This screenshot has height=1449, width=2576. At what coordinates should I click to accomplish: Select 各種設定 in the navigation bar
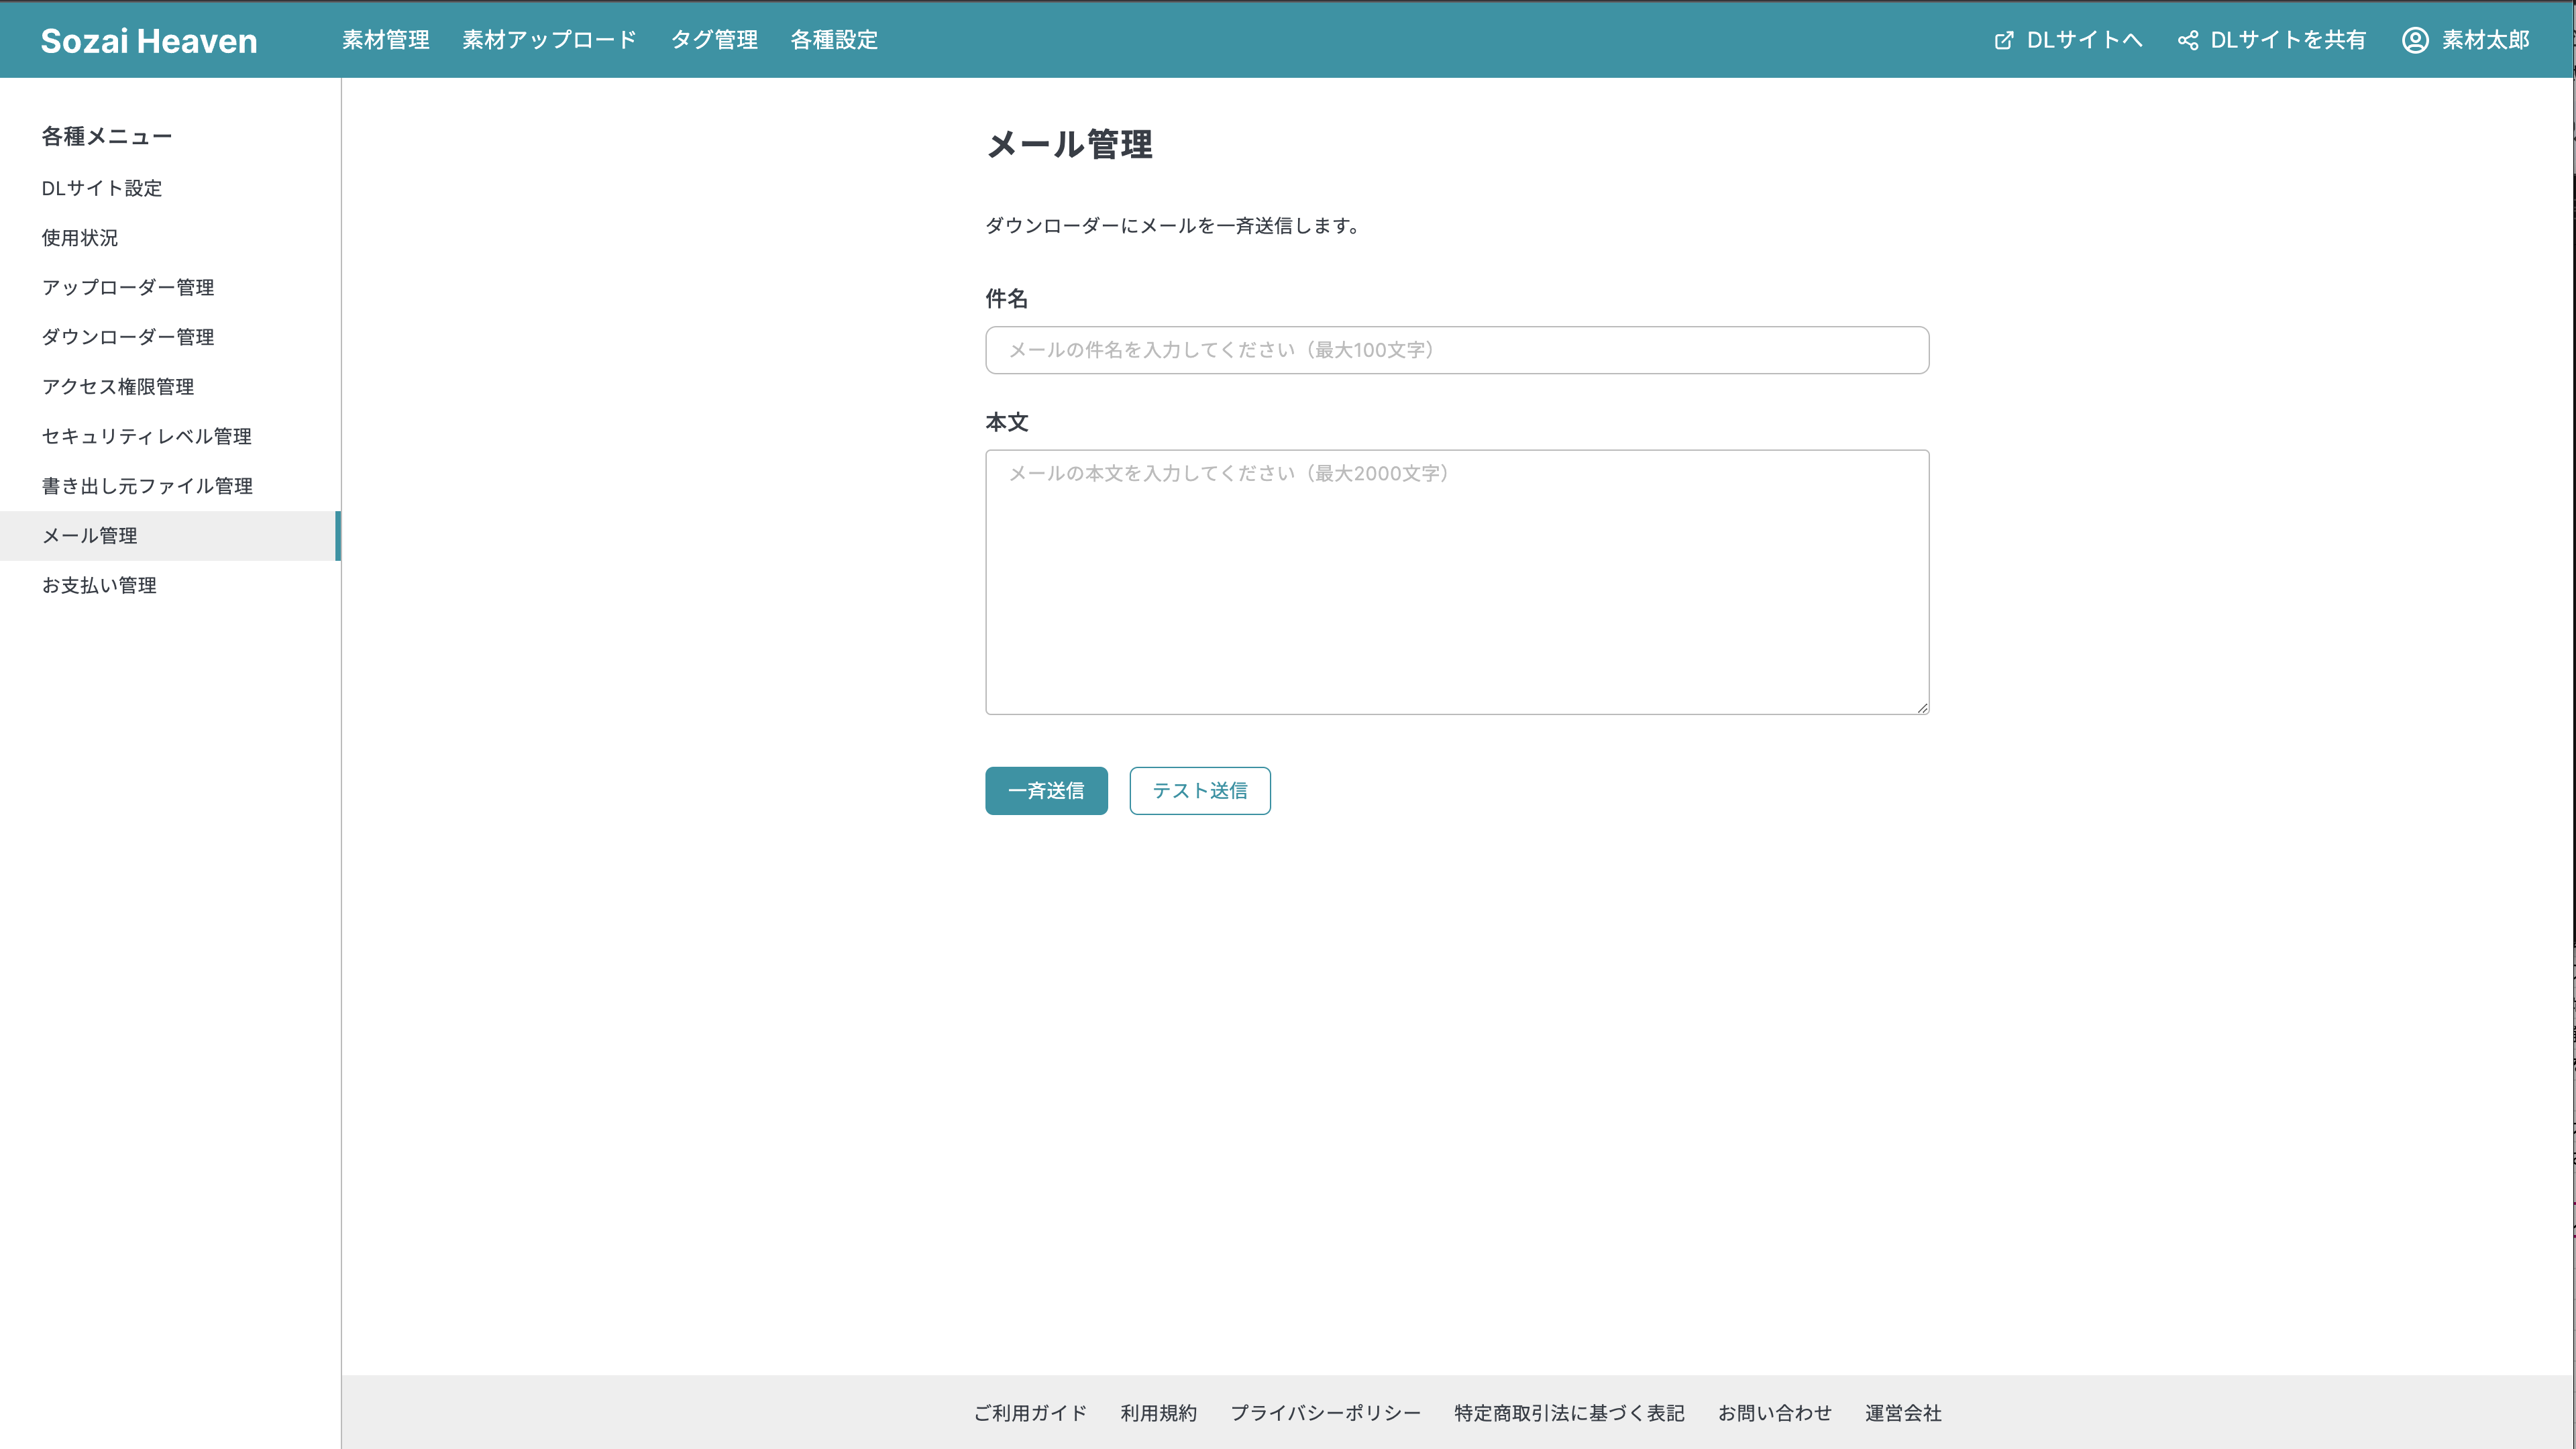[x=833, y=40]
